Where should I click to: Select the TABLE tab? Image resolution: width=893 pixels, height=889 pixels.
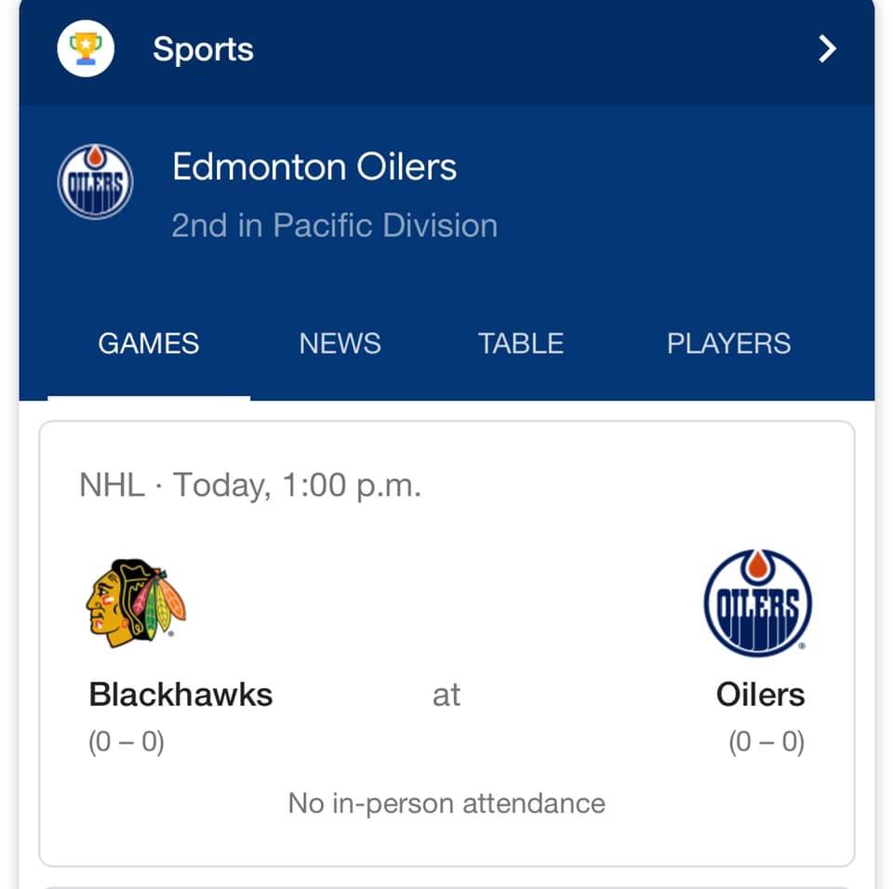coord(521,343)
